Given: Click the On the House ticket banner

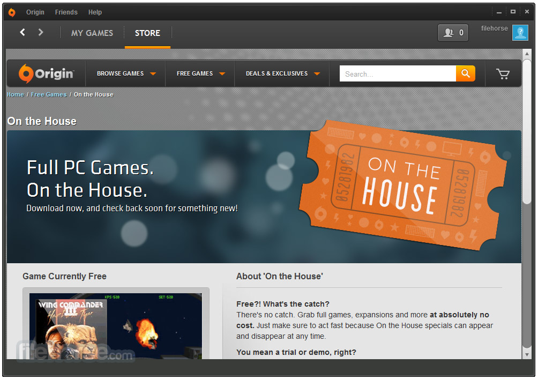Looking at the screenshot, I should (403, 185).
